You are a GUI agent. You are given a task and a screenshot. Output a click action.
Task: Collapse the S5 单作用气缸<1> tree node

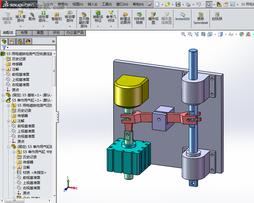point(3,100)
